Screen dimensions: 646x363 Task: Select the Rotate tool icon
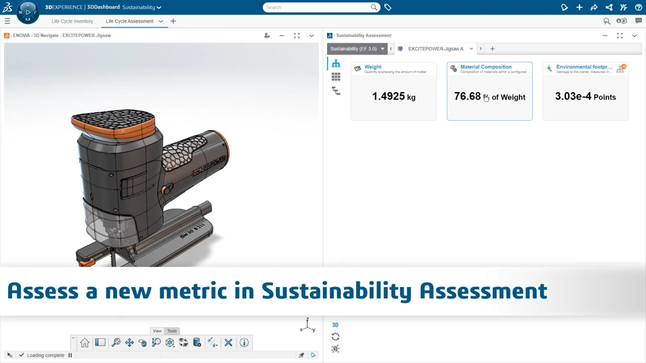coord(143,342)
